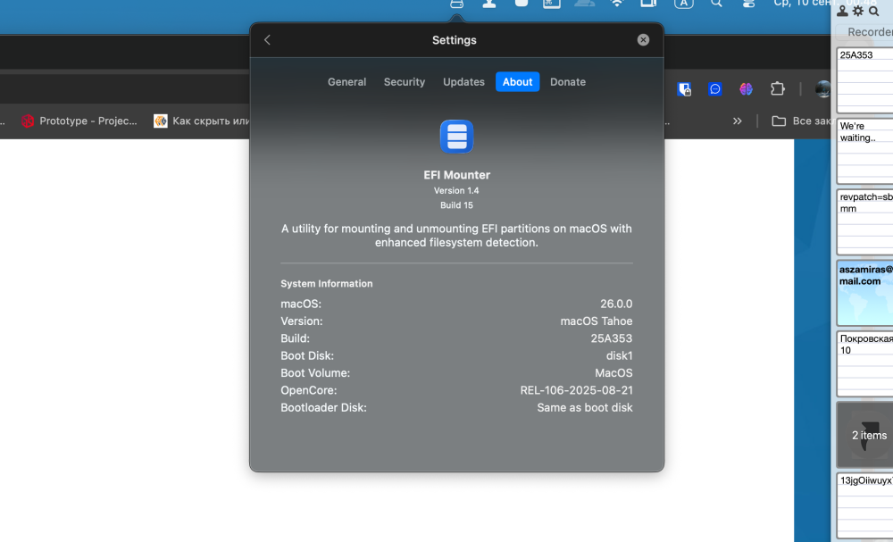The width and height of the screenshot is (893, 542).
Task: Open the Wi-Fi menu bar icon
Action: tap(617, 4)
